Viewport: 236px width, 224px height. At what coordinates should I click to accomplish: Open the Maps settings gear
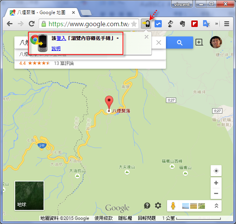[x=158, y=205]
